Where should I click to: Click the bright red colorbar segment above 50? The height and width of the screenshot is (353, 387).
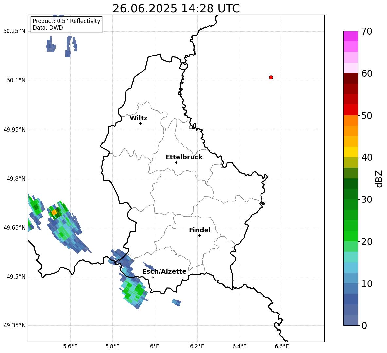tap(350, 110)
